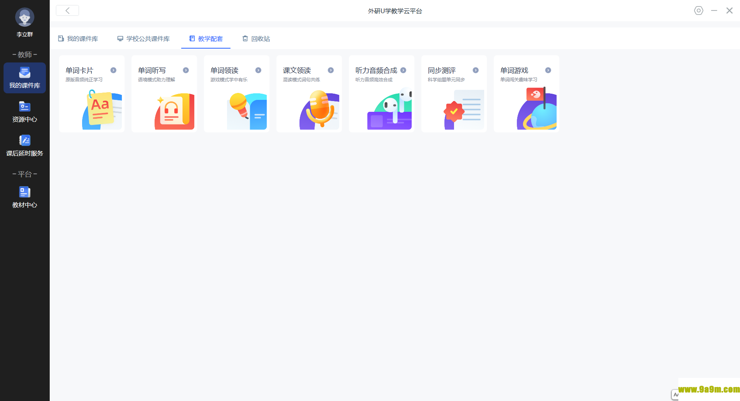Expand the arrow on 单词听写 card
This screenshot has height=401, width=740.
(x=186, y=70)
